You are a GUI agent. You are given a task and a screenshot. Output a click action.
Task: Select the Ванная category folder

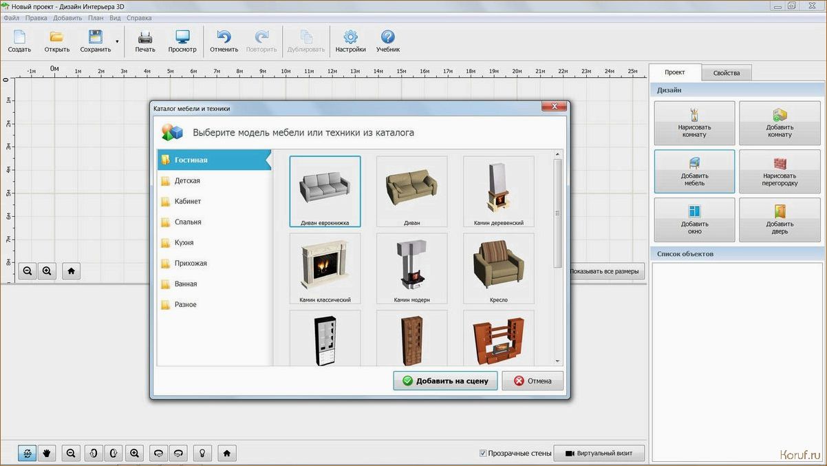[214, 284]
